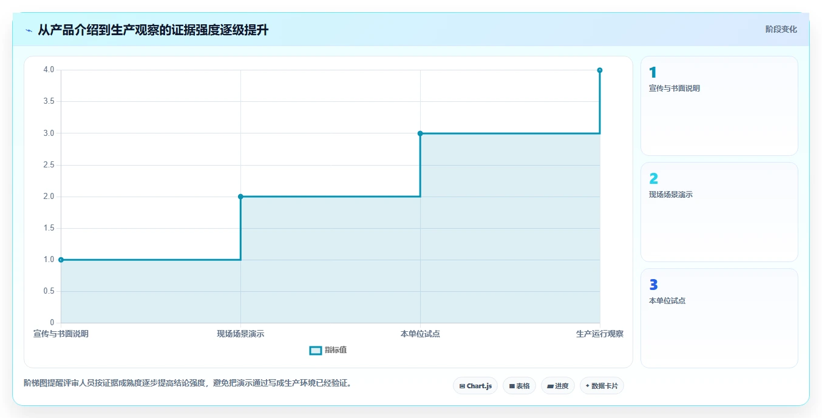Open card 2 现场场景演示
The width and height of the screenshot is (822, 418).
point(719,212)
